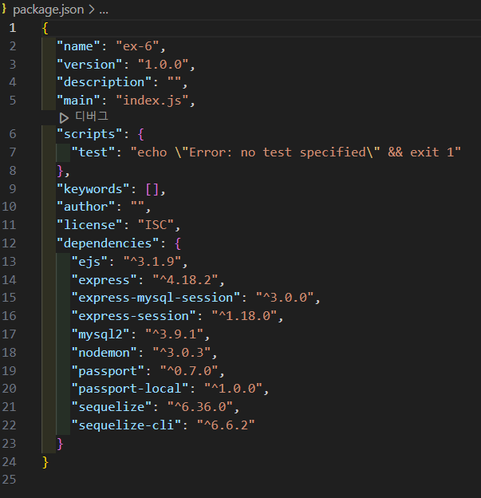
Task: Click the "license" key
Action: pos(89,225)
